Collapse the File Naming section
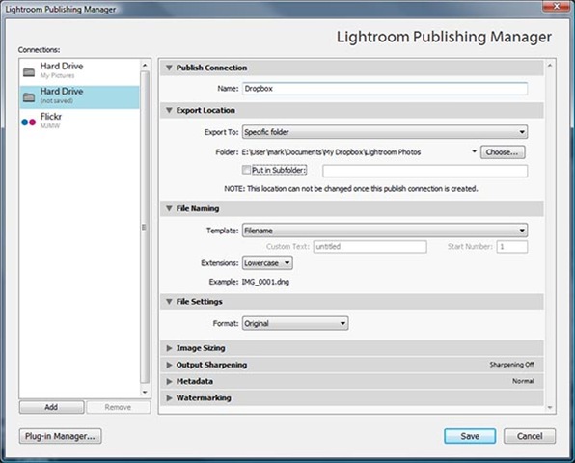The width and height of the screenshot is (575, 463). (x=169, y=208)
